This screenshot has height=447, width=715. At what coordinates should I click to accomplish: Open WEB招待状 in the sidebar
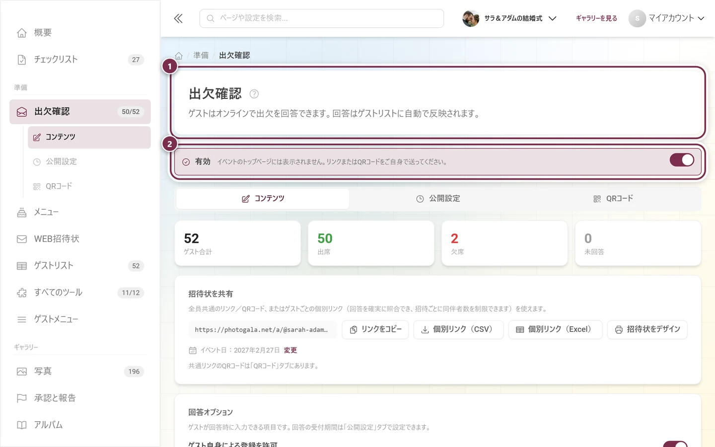point(80,239)
